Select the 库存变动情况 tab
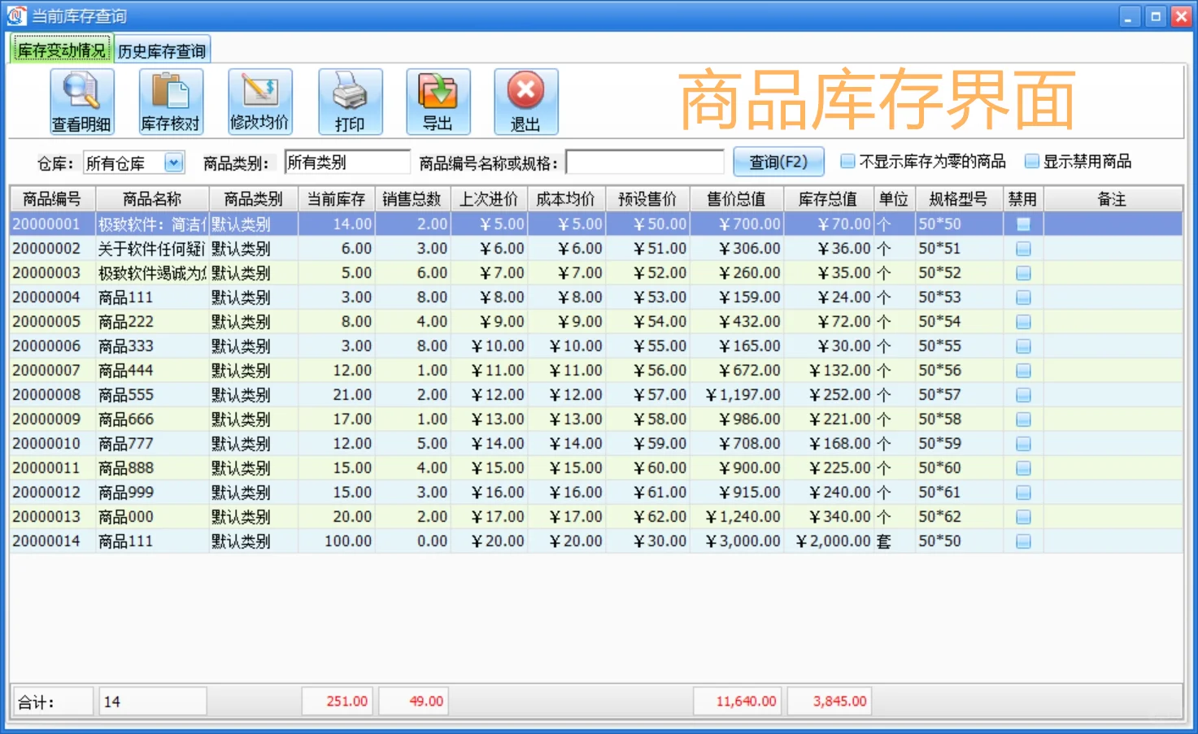Image resolution: width=1198 pixels, height=734 pixels. [x=61, y=49]
